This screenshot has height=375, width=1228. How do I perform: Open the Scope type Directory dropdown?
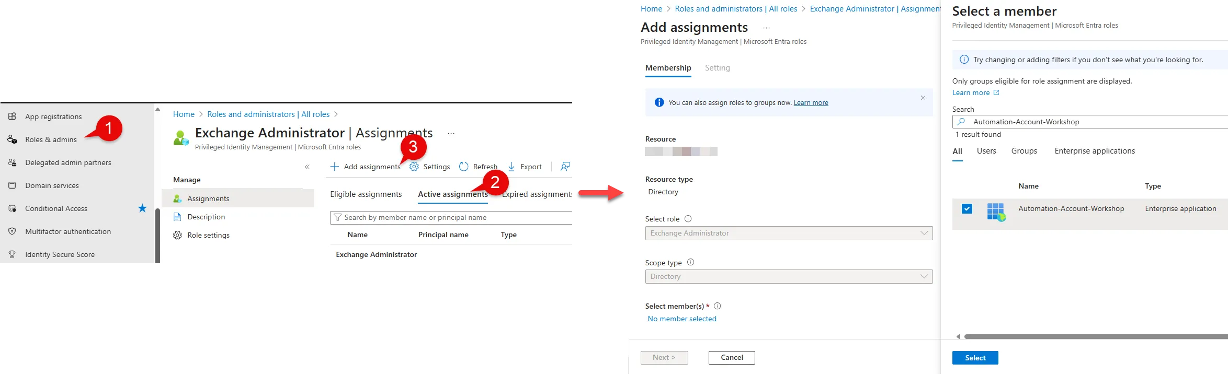pyautogui.click(x=789, y=276)
